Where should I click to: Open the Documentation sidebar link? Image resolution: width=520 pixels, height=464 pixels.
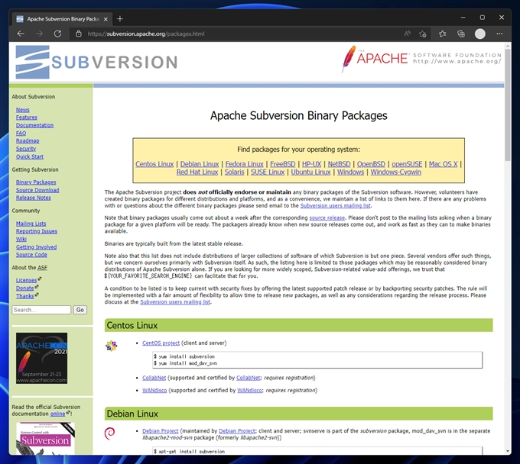pyautogui.click(x=35, y=125)
